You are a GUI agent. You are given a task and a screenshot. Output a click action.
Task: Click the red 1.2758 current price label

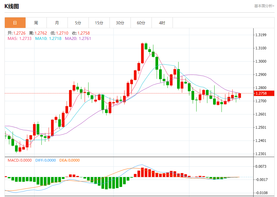(264, 93)
